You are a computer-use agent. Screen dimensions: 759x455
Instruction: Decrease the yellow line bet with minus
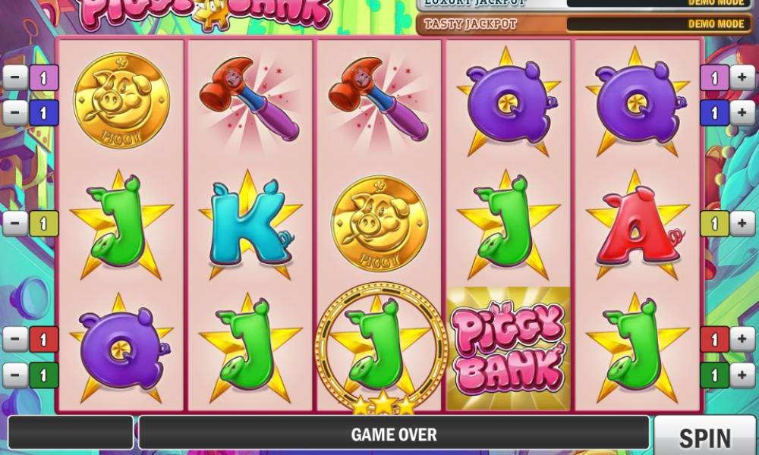15,224
